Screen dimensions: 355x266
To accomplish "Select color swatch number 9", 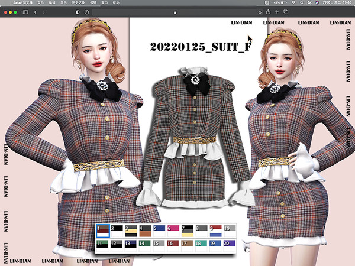I will coord(215,231).
